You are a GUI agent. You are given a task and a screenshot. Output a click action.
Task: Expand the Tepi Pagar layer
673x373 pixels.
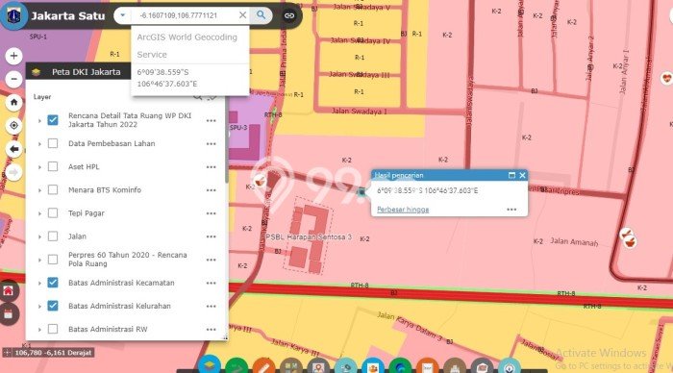pos(39,213)
